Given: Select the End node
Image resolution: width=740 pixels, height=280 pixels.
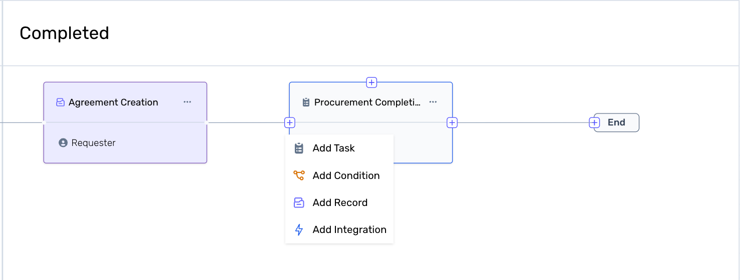Looking at the screenshot, I should coord(617,122).
